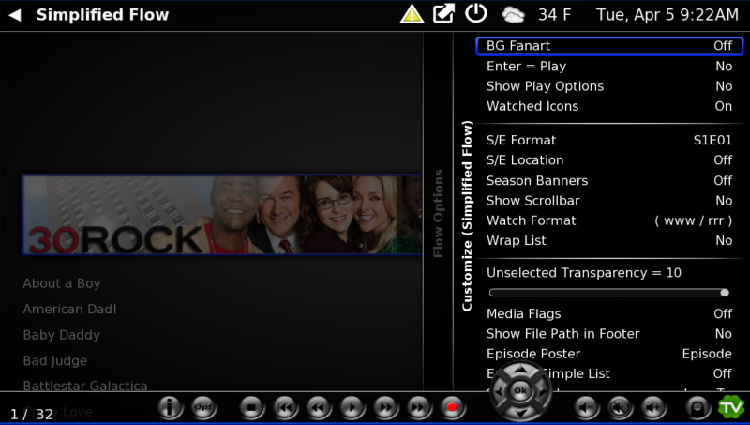Click the green TV logo button
The height and width of the screenshot is (425, 750).
click(731, 407)
